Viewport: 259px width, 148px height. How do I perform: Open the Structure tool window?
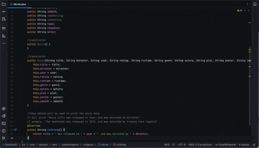click(x=4, y=36)
